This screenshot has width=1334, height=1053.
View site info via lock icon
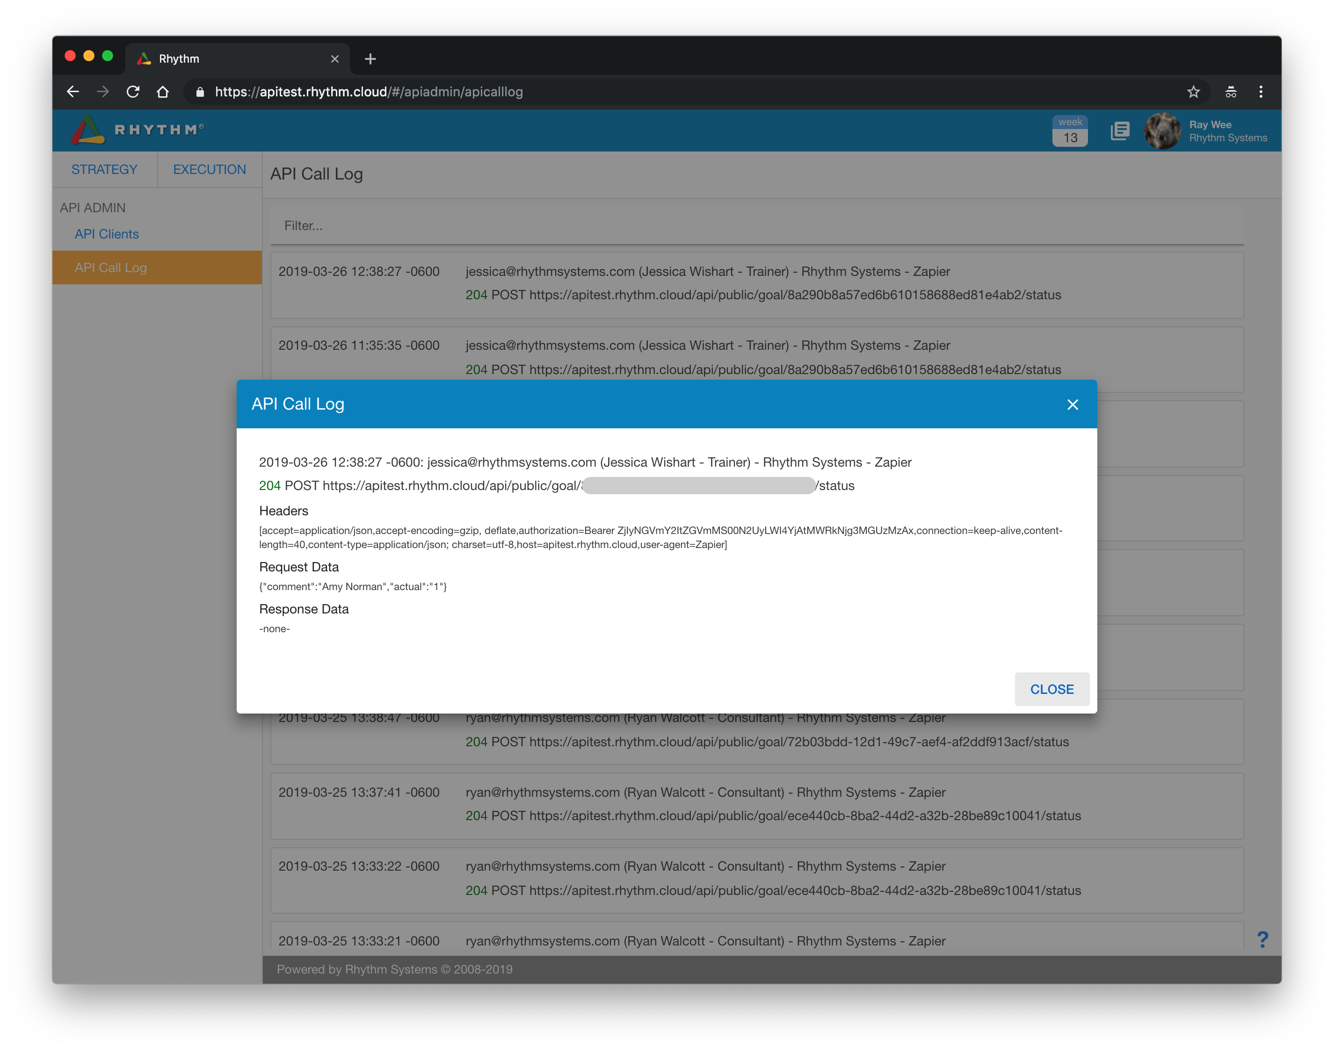(x=200, y=92)
